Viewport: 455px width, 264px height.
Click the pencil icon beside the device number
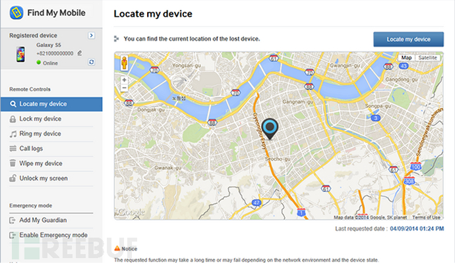click(80, 53)
